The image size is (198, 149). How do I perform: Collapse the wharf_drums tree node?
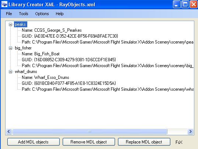click(10, 72)
